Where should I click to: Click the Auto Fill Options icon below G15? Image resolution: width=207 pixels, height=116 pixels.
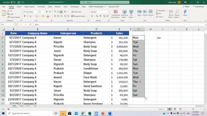point(146,99)
